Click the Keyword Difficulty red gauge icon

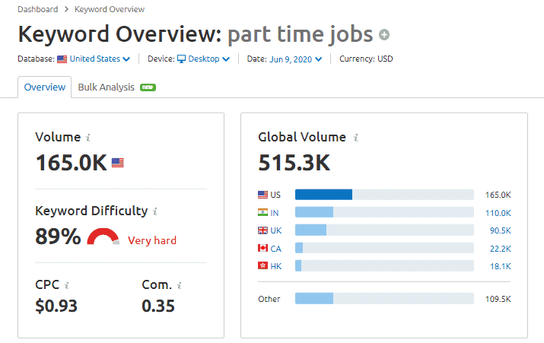[x=103, y=237]
